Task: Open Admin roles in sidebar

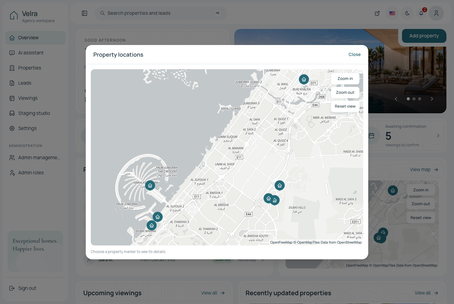Action: [35, 173]
